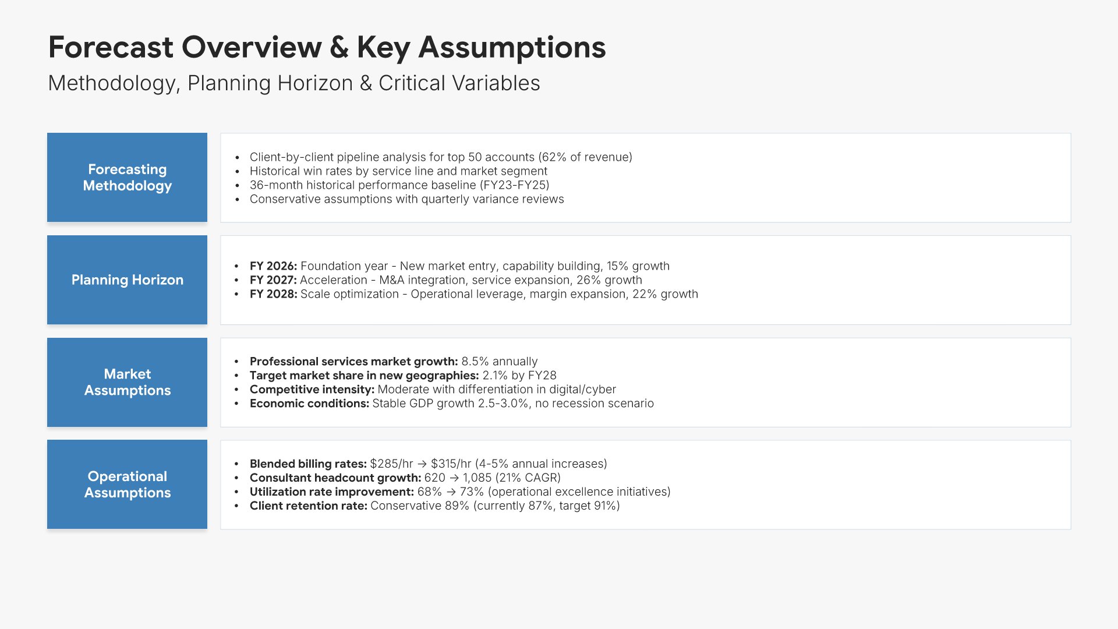This screenshot has height=629, width=1118.
Task: Click the Forecasting Methodology blue box
Action: coord(127,178)
